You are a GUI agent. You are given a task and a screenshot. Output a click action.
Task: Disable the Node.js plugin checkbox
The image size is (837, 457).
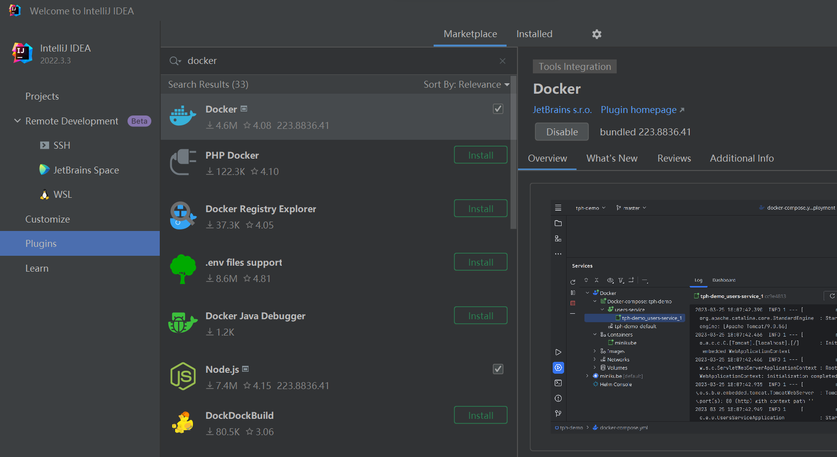[498, 369]
